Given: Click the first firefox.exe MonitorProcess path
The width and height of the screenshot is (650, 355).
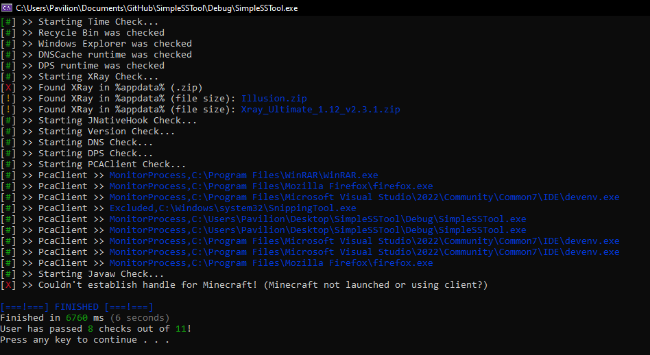Looking at the screenshot, I should (271, 186).
